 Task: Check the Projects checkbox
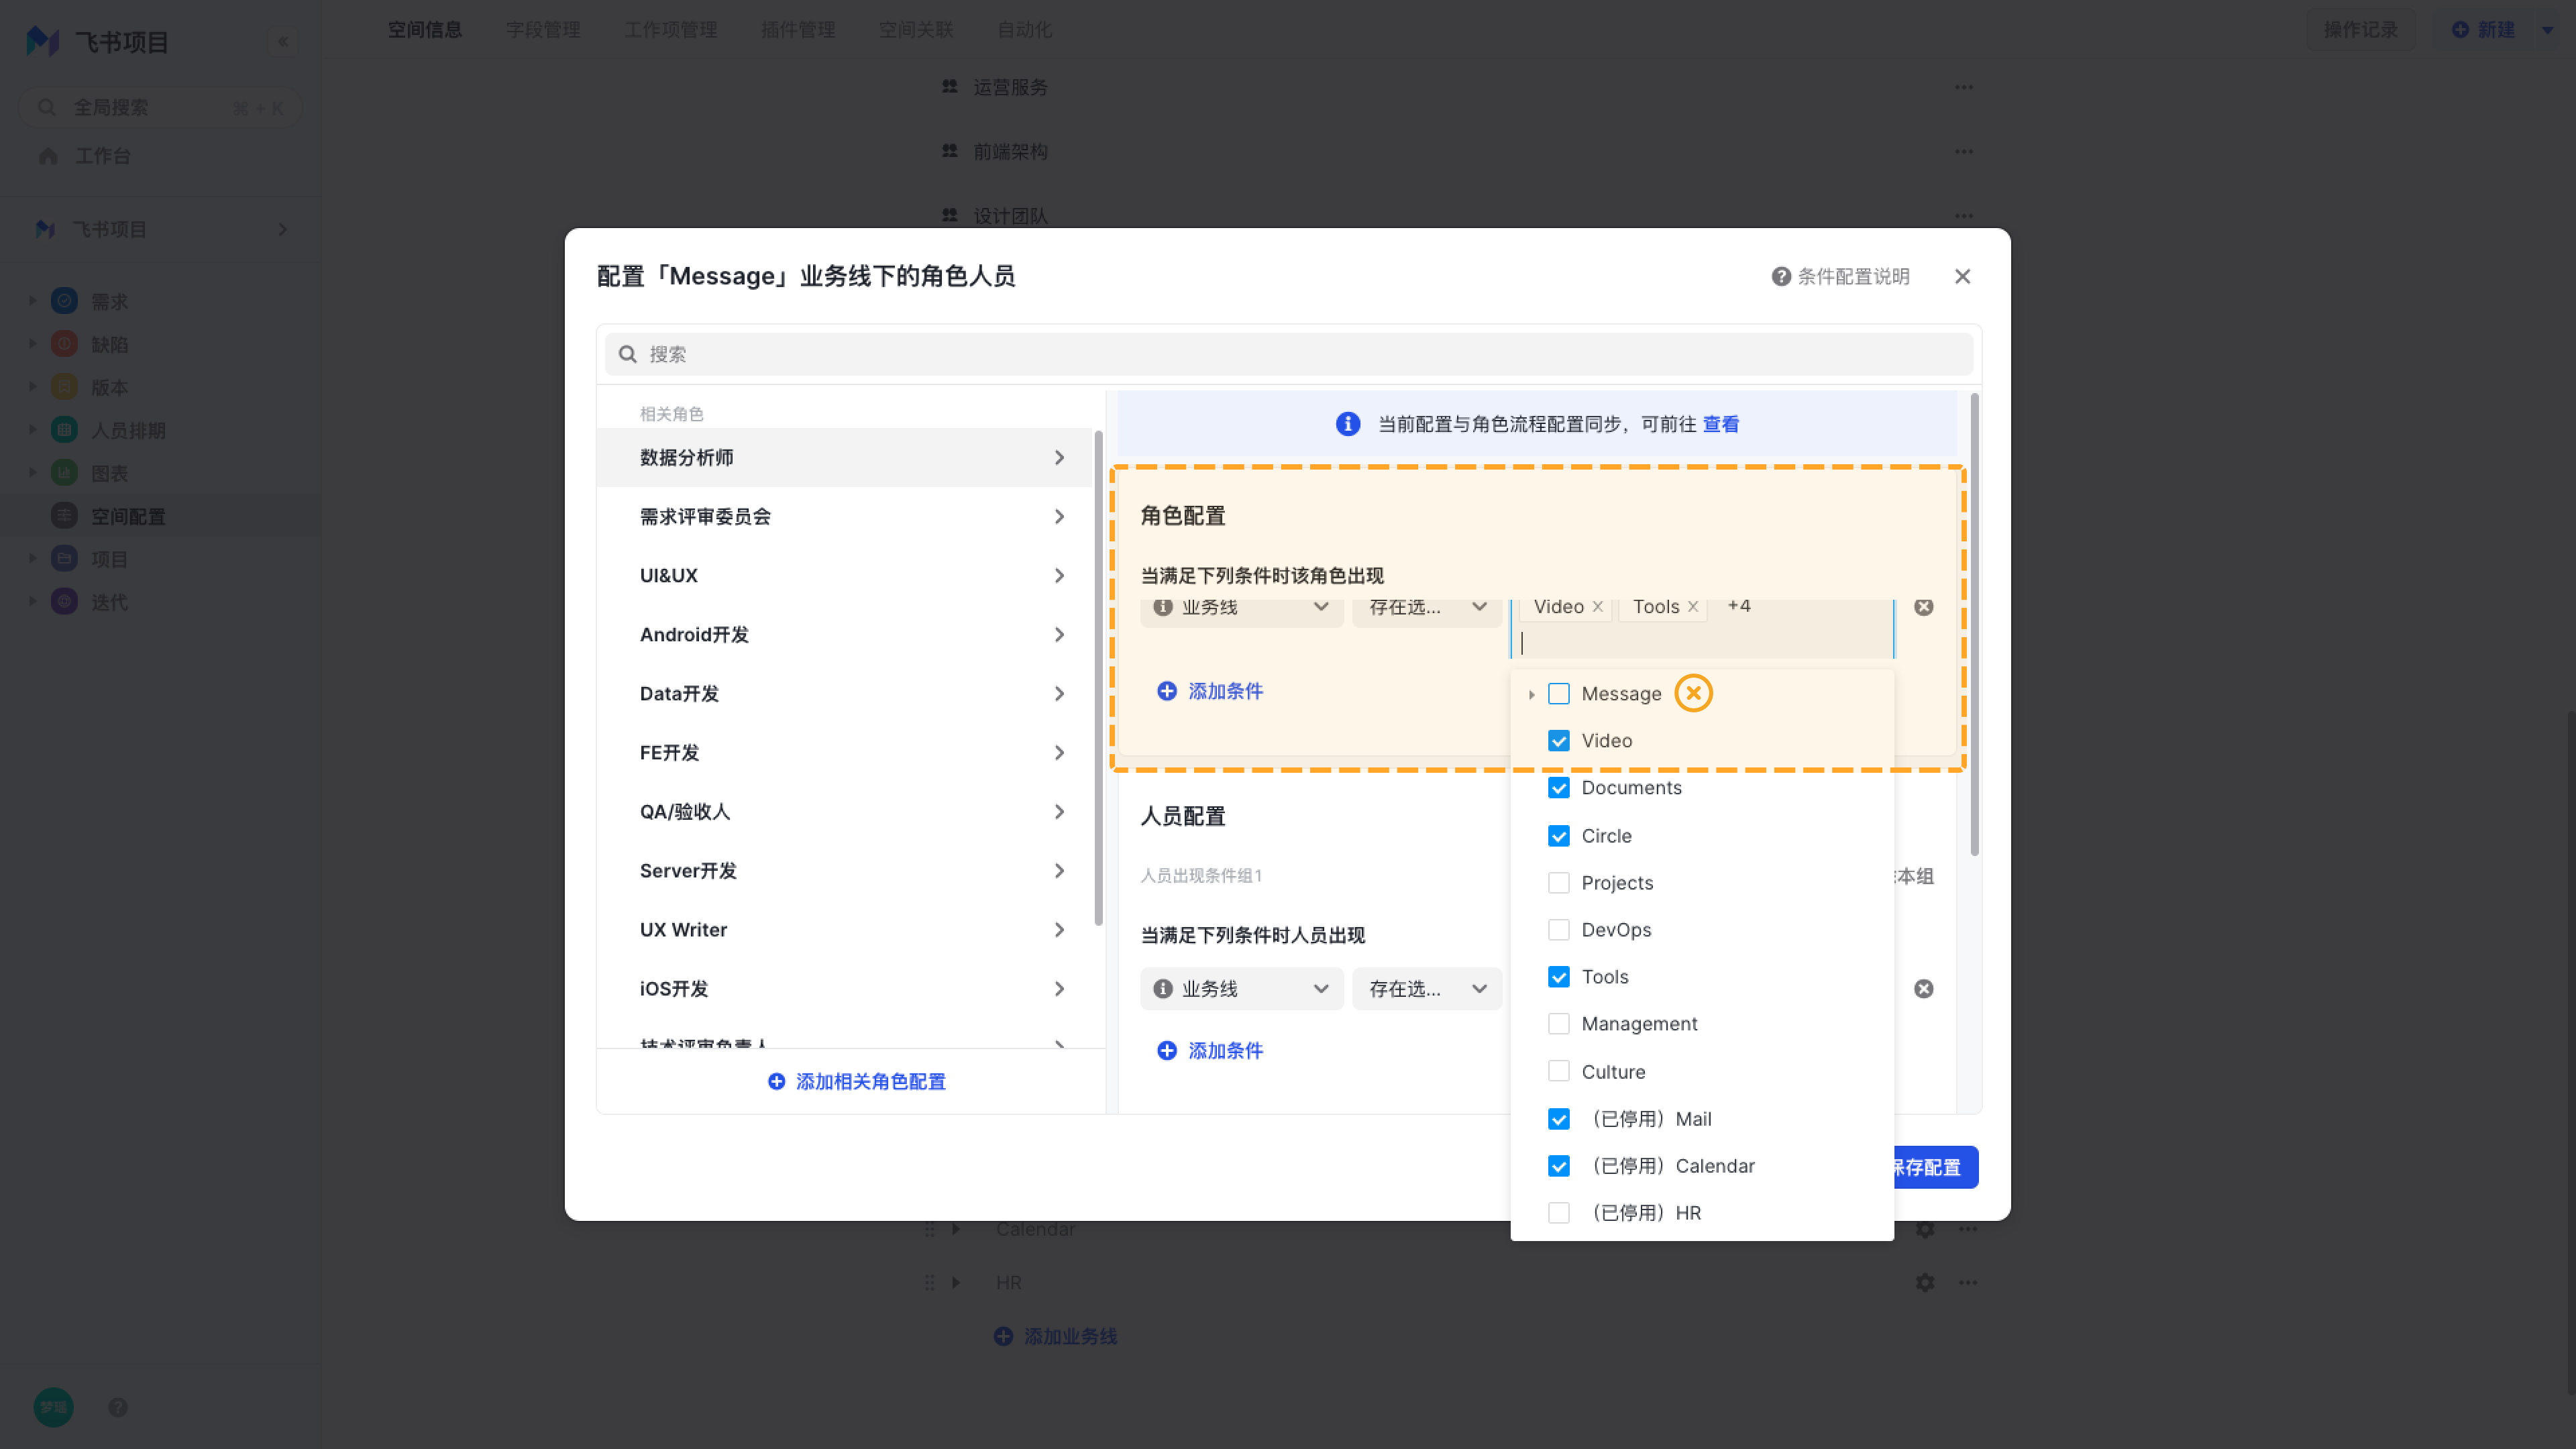[x=1558, y=882]
